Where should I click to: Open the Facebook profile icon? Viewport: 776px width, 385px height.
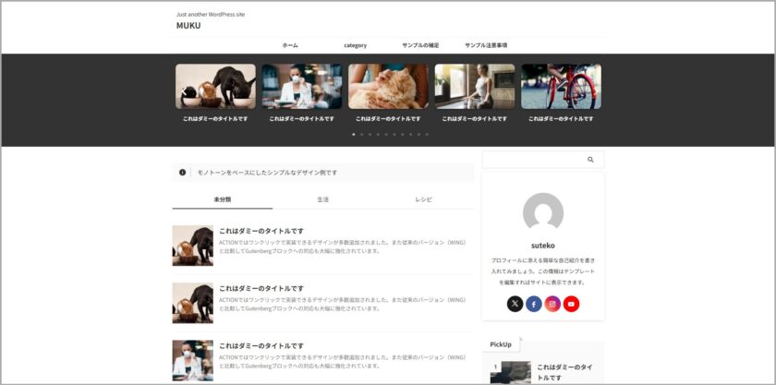click(x=534, y=304)
